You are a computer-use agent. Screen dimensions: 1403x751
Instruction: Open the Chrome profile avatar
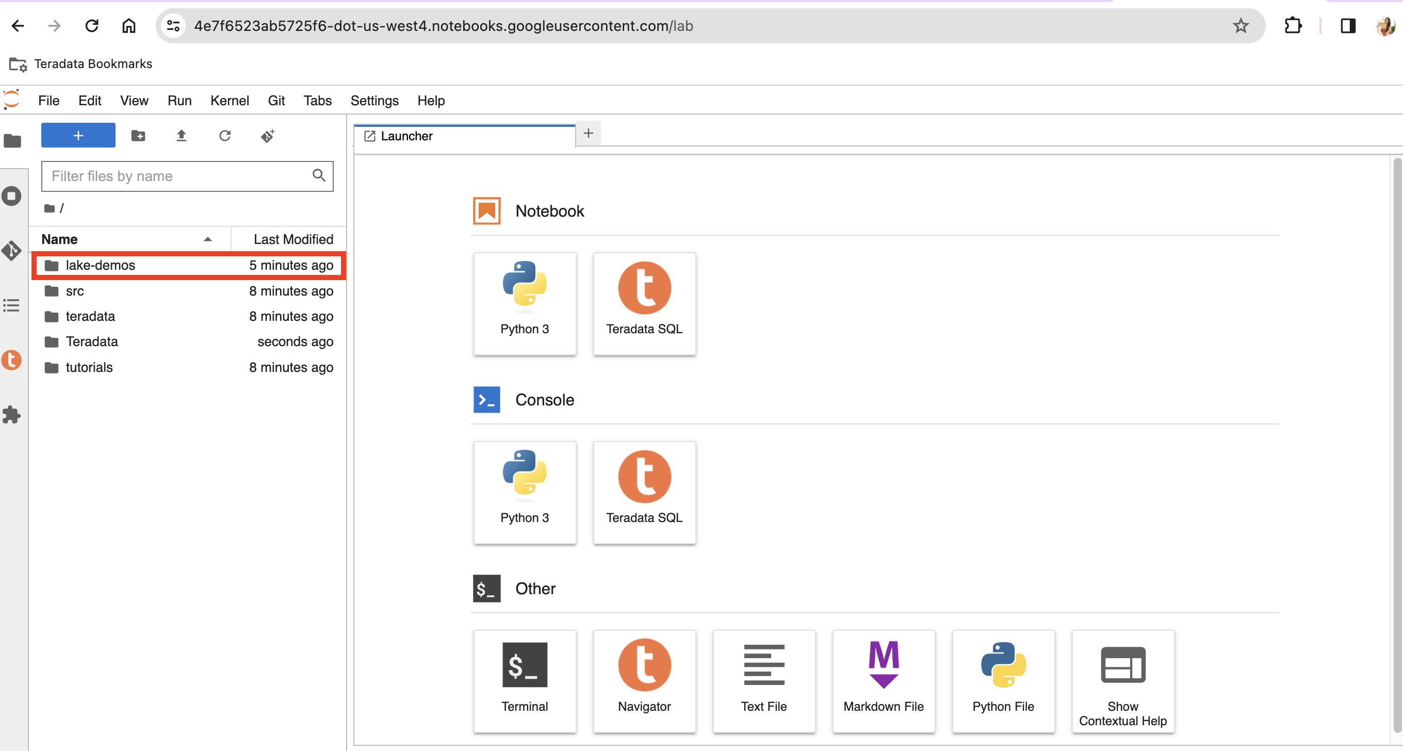tap(1385, 26)
